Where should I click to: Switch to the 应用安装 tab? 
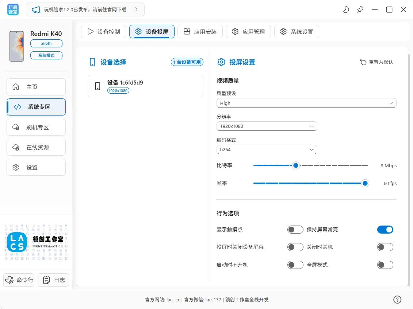[x=200, y=32]
